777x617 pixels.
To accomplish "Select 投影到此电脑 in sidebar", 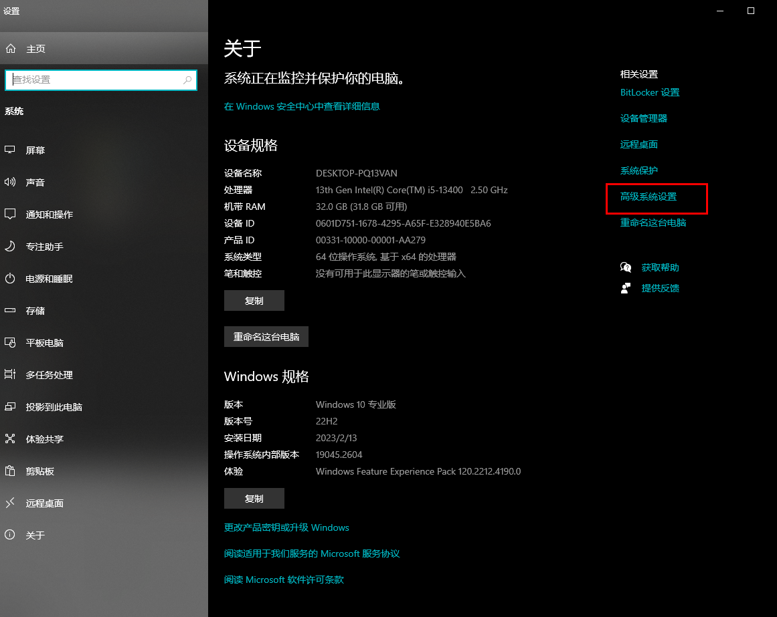I will click(104, 406).
